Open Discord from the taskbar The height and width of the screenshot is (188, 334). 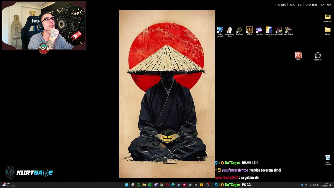[x=156, y=185]
